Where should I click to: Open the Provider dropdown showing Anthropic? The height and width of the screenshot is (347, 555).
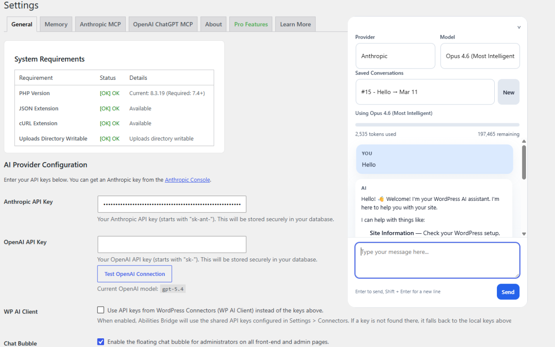point(395,56)
